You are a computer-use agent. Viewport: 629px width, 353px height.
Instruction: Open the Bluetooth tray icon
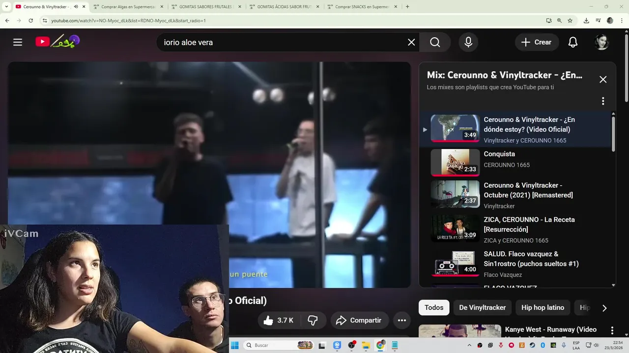[543, 345]
